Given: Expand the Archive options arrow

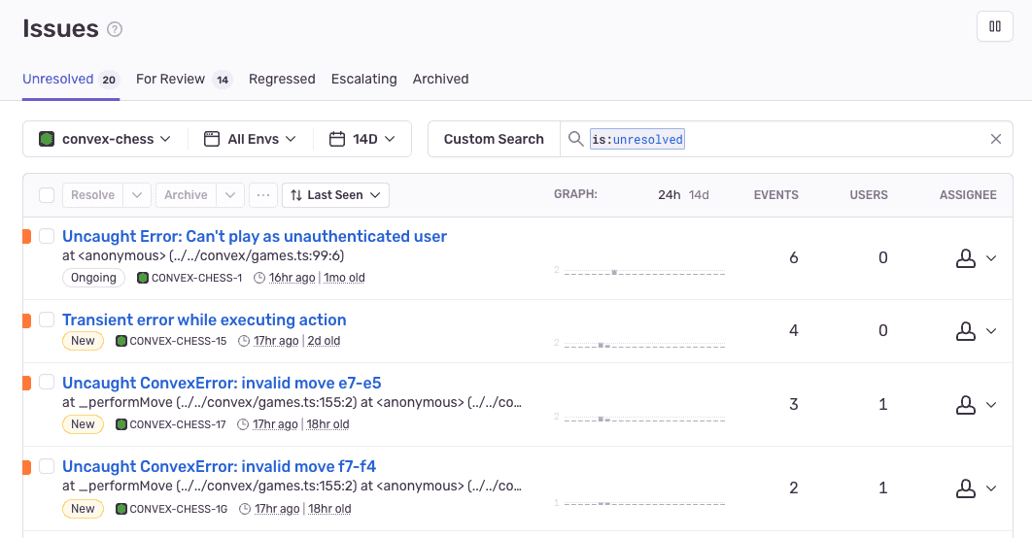Looking at the screenshot, I should (x=230, y=195).
